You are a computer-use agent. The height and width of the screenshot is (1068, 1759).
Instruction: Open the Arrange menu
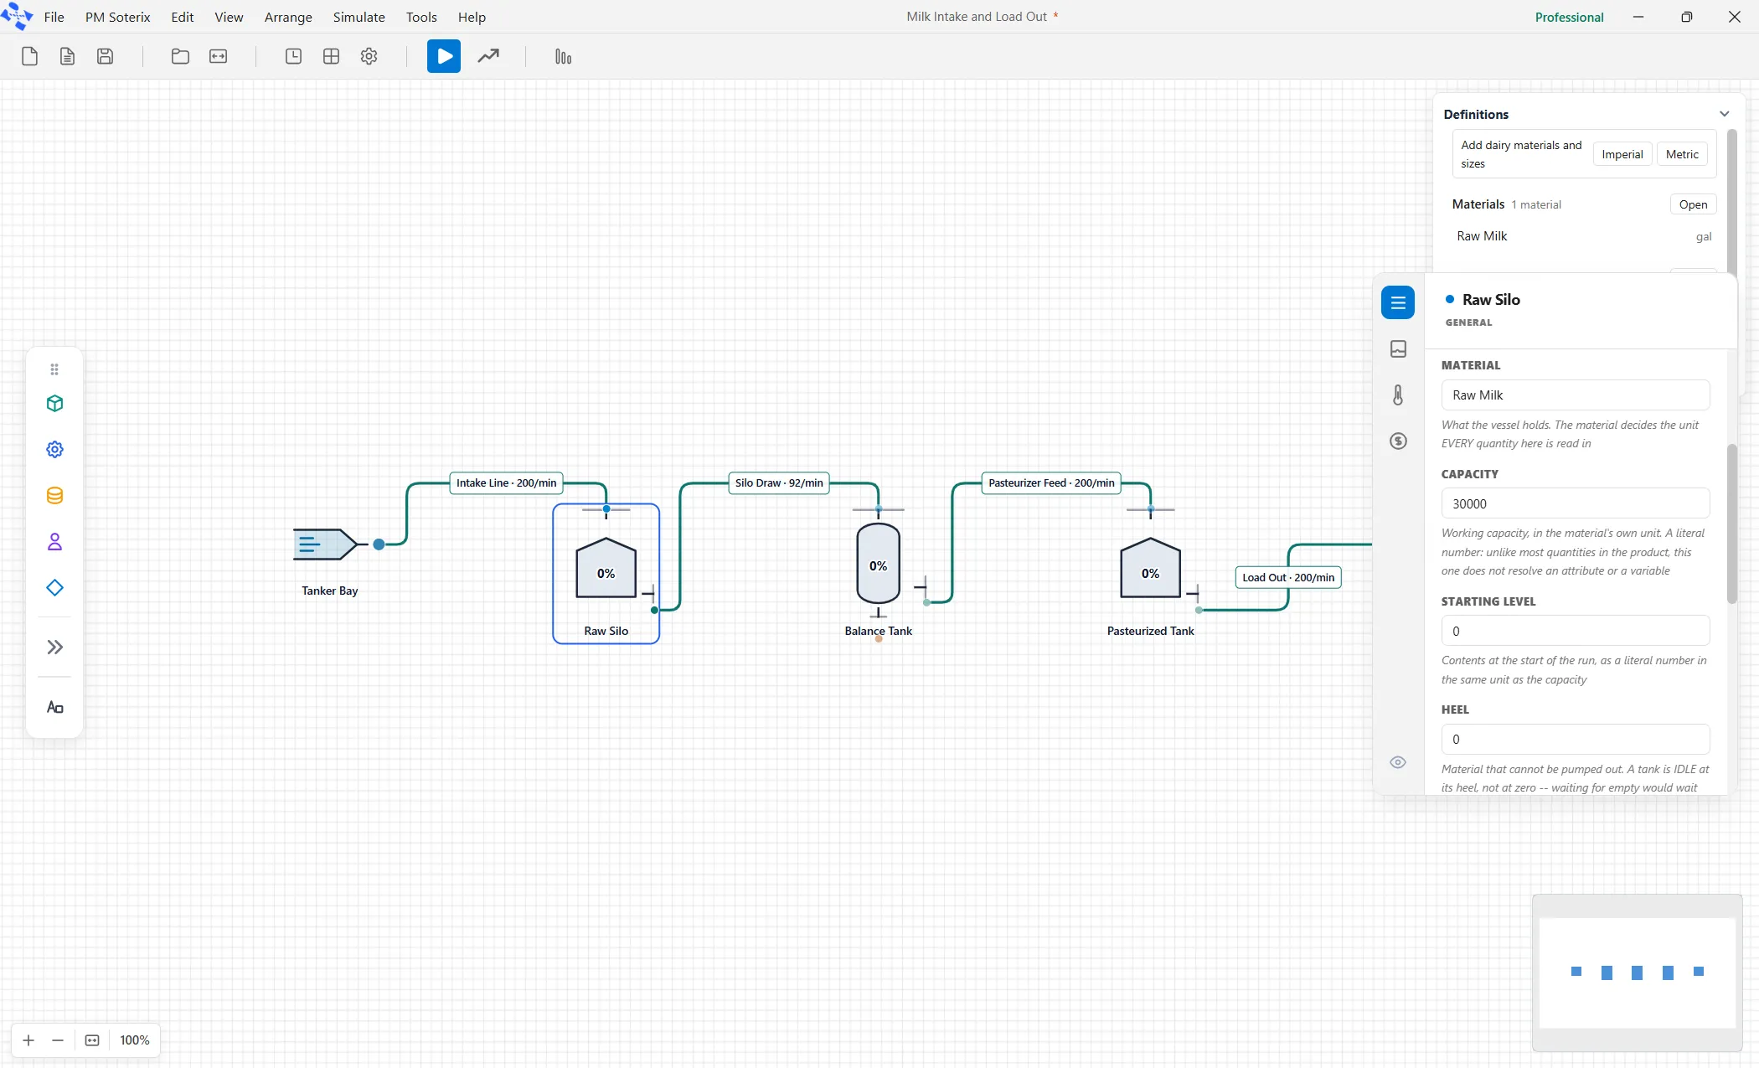[288, 17]
